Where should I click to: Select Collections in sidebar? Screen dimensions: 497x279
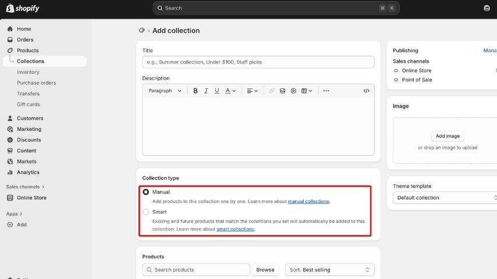pyautogui.click(x=44, y=61)
